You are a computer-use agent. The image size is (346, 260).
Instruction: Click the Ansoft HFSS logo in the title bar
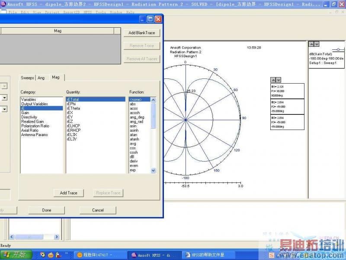pos(3,4)
